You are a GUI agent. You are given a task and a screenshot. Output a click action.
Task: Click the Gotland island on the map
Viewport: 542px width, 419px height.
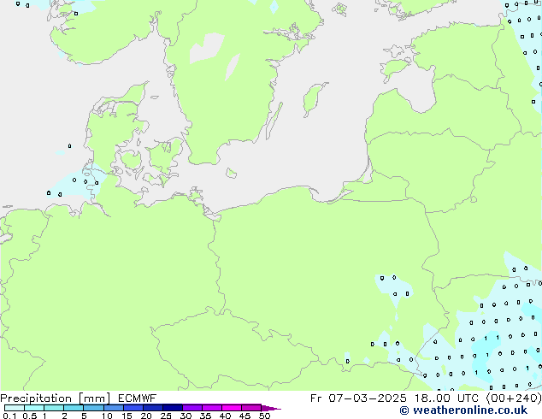click(314, 98)
